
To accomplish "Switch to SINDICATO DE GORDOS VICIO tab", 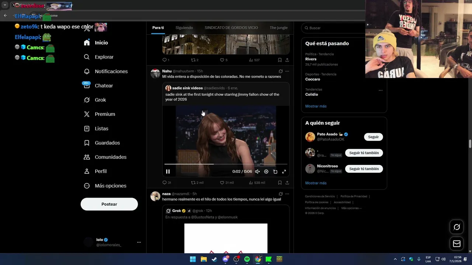I will click(231, 28).
